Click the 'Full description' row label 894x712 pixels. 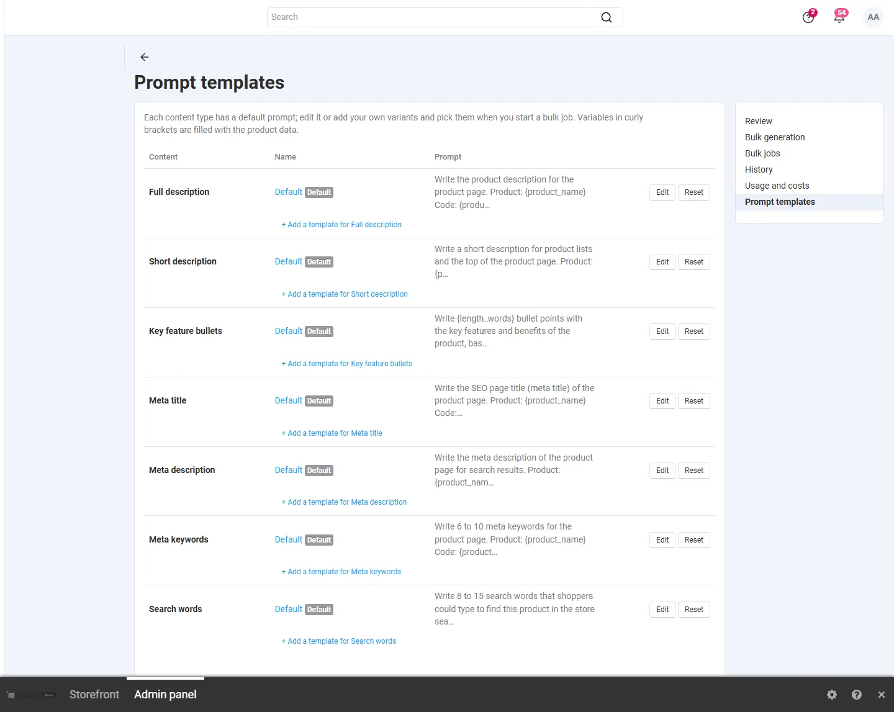(x=179, y=192)
